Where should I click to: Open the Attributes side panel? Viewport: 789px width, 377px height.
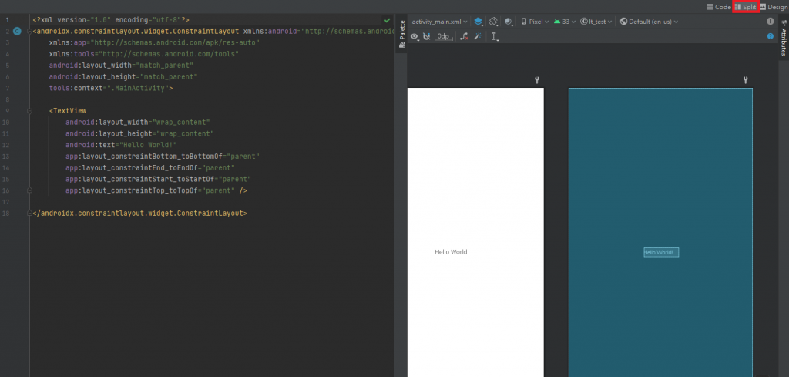[x=784, y=39]
